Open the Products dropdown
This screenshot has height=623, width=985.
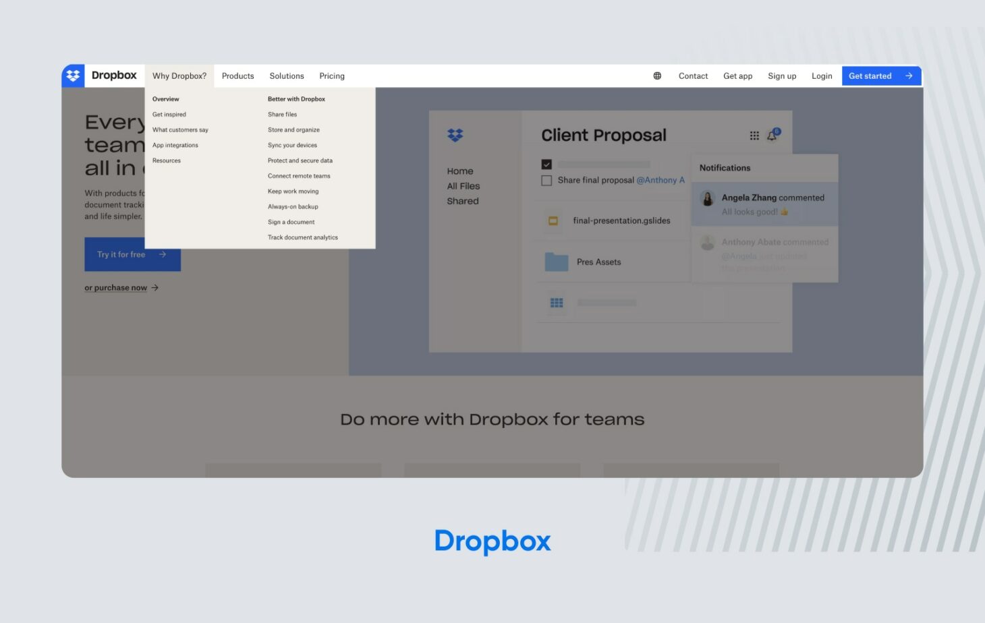tap(237, 76)
